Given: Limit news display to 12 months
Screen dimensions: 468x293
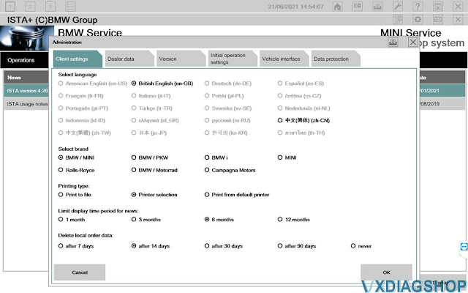Looking at the screenshot, I should point(294,220).
